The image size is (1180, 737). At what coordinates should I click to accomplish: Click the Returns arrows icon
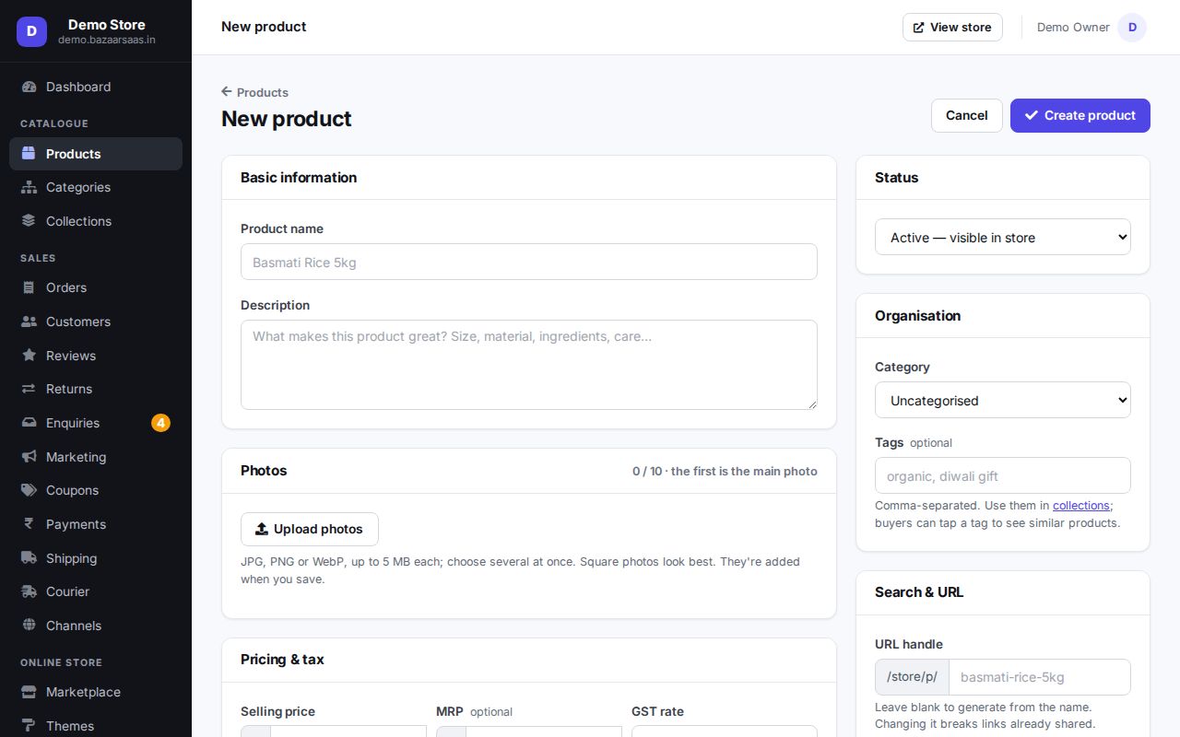[x=29, y=389]
